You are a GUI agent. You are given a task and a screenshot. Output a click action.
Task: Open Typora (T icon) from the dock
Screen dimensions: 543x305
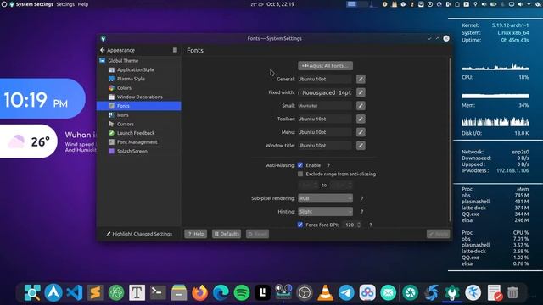pyautogui.click(x=137, y=293)
